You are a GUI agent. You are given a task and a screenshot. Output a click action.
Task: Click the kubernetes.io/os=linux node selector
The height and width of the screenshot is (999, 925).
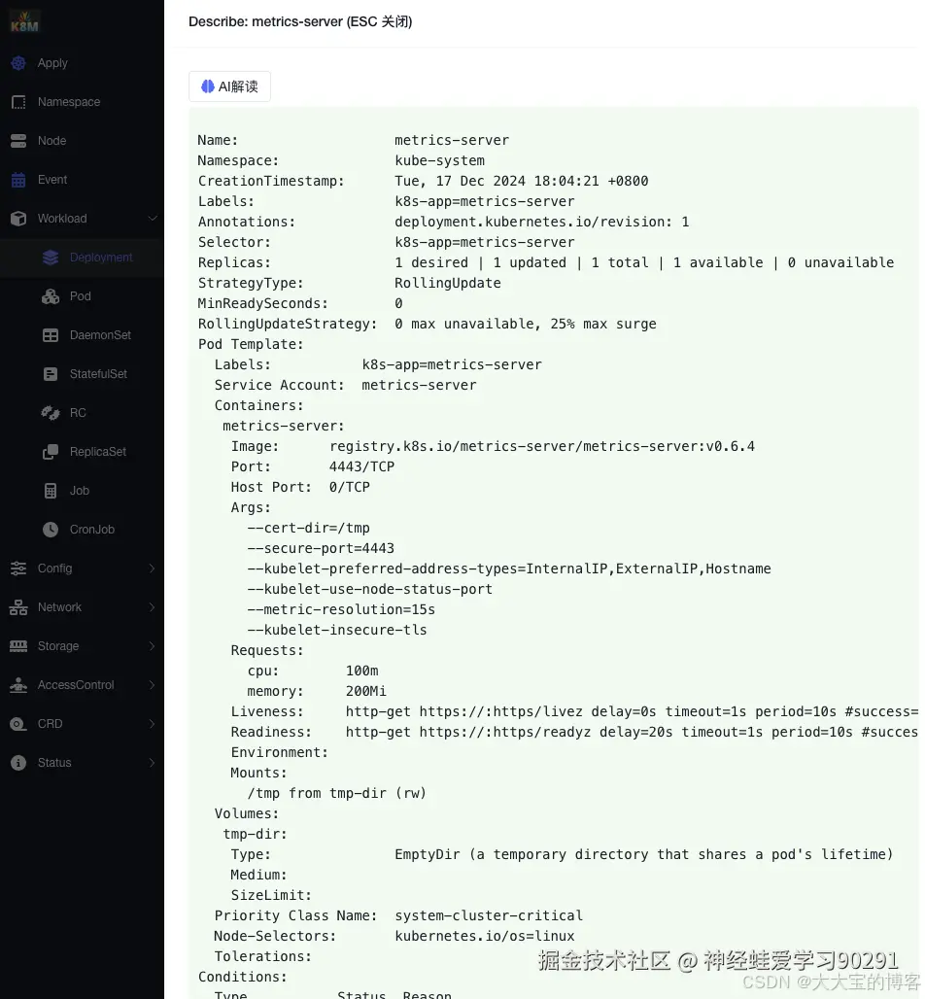tap(484, 936)
